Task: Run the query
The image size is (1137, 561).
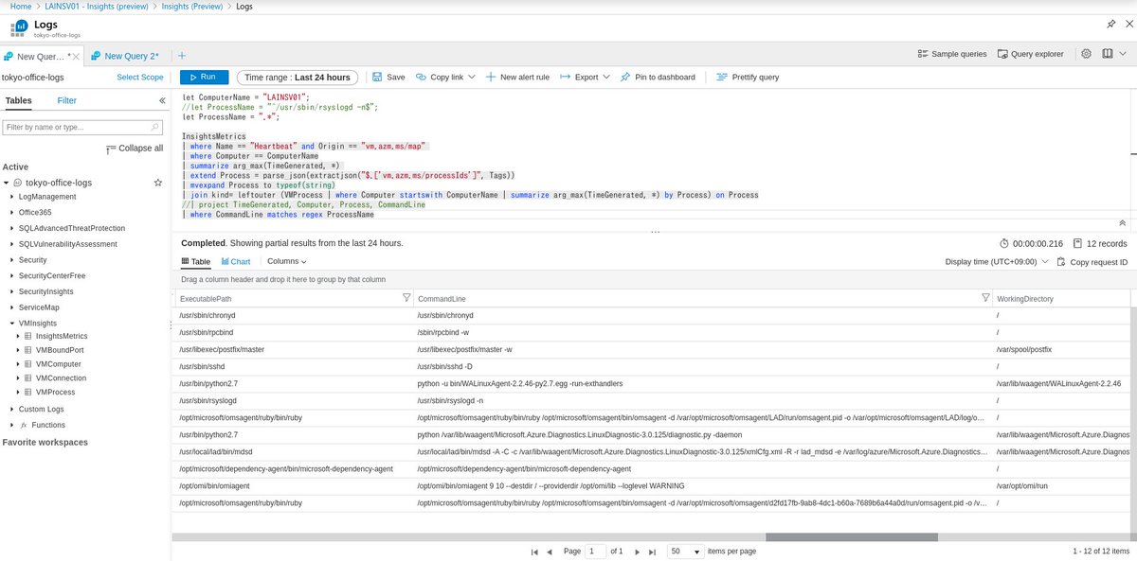Action: (204, 77)
